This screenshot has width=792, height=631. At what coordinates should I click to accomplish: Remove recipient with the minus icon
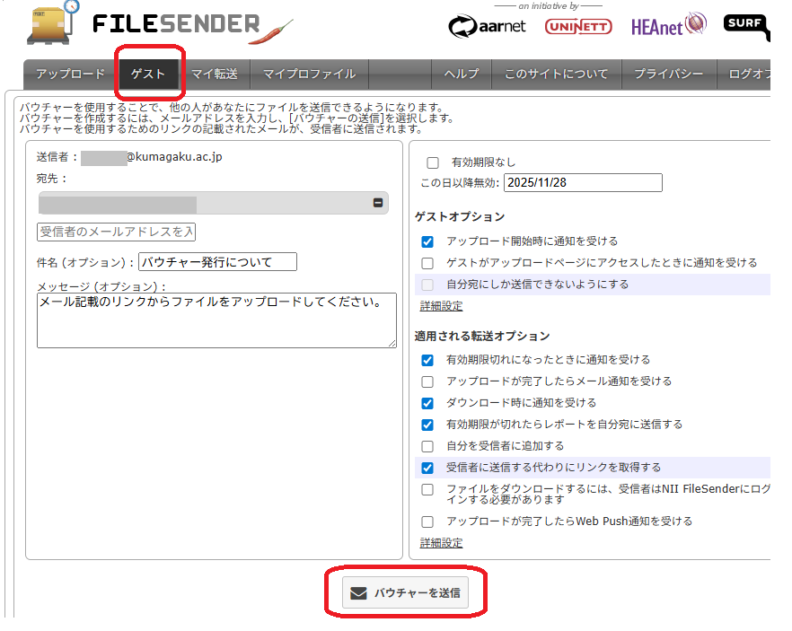[378, 204]
